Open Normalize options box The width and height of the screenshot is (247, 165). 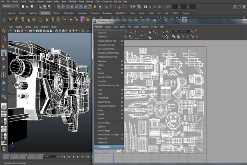122,61
